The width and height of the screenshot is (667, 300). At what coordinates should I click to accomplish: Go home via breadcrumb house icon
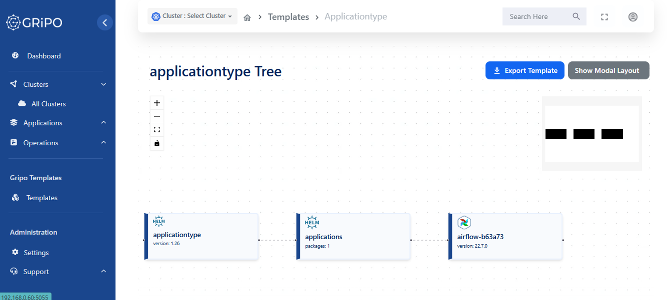(247, 17)
